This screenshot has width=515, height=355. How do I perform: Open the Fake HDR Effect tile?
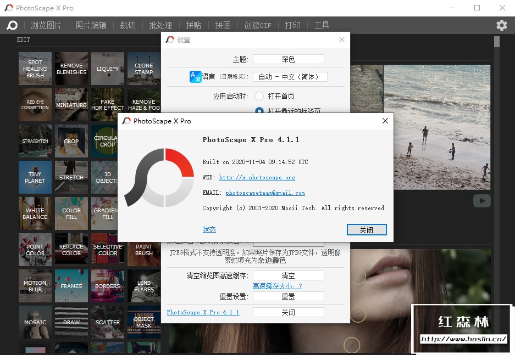pyautogui.click(x=108, y=105)
